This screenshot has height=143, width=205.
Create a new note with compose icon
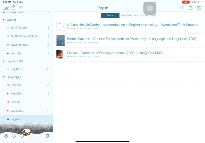199,8
